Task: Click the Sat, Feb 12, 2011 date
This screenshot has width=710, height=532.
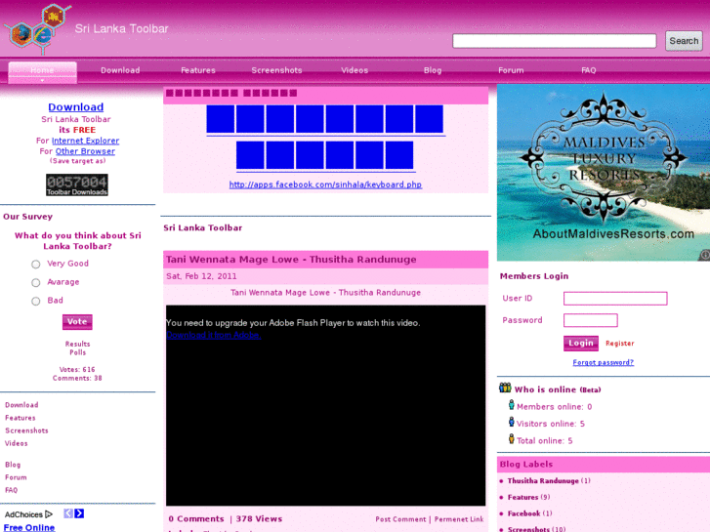Action: pos(201,276)
